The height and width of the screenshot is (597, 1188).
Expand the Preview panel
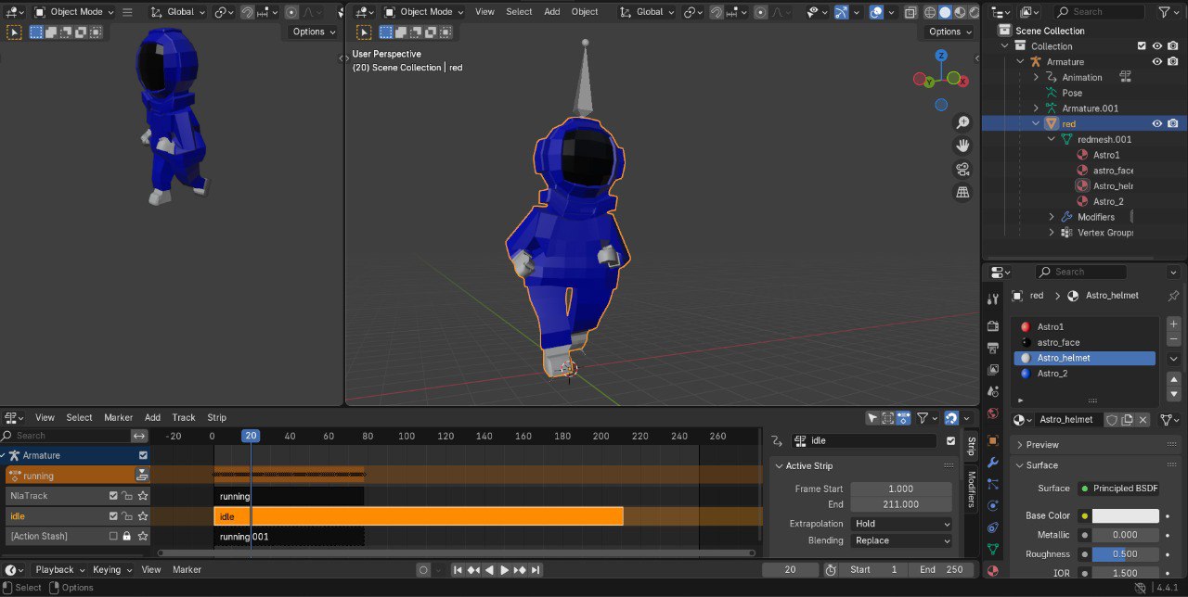1042,445
